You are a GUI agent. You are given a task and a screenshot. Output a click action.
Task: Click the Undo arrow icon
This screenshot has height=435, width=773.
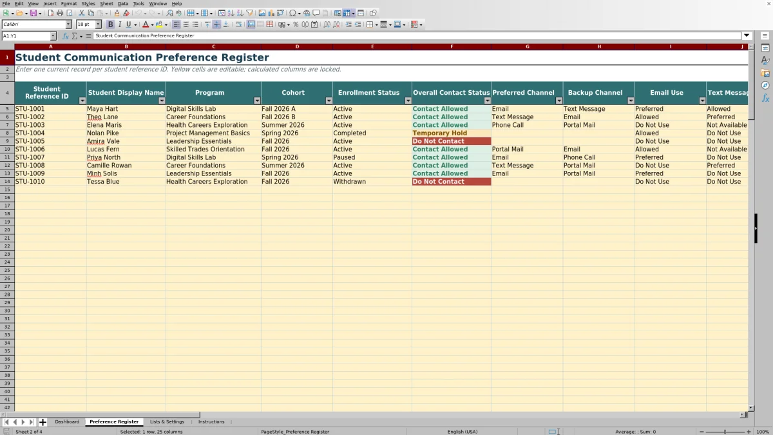coord(138,13)
